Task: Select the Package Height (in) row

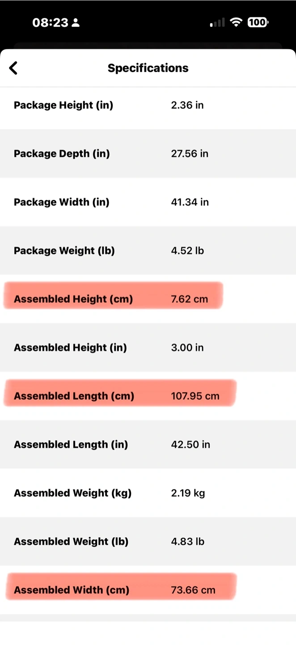Action: pos(148,105)
